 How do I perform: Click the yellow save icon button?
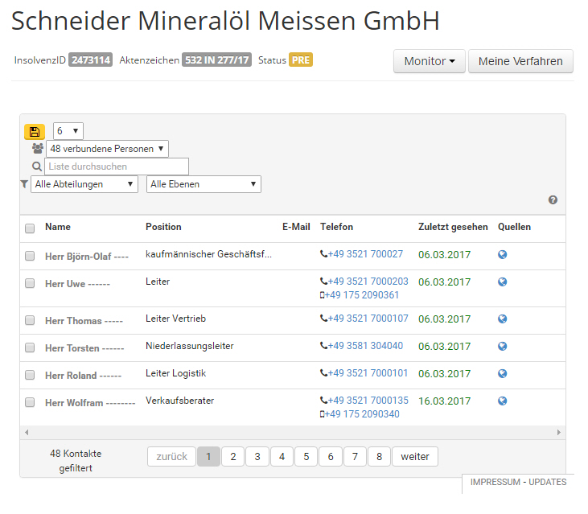[35, 132]
